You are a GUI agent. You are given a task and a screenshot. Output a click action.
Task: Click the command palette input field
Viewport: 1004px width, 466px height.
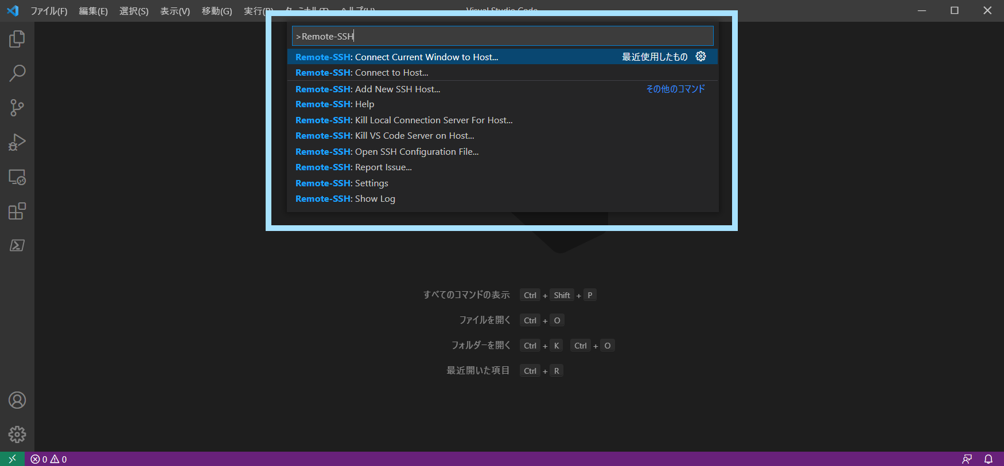click(503, 36)
